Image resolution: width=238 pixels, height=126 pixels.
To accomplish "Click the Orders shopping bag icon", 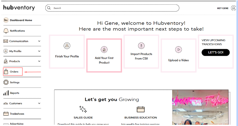I will (x=6, y=71).
